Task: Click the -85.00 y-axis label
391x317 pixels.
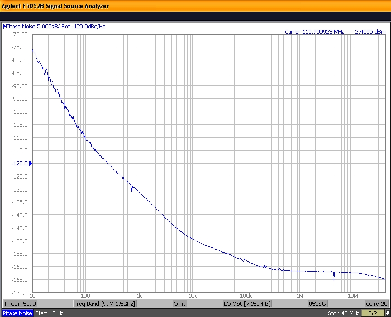Action: coord(19,73)
